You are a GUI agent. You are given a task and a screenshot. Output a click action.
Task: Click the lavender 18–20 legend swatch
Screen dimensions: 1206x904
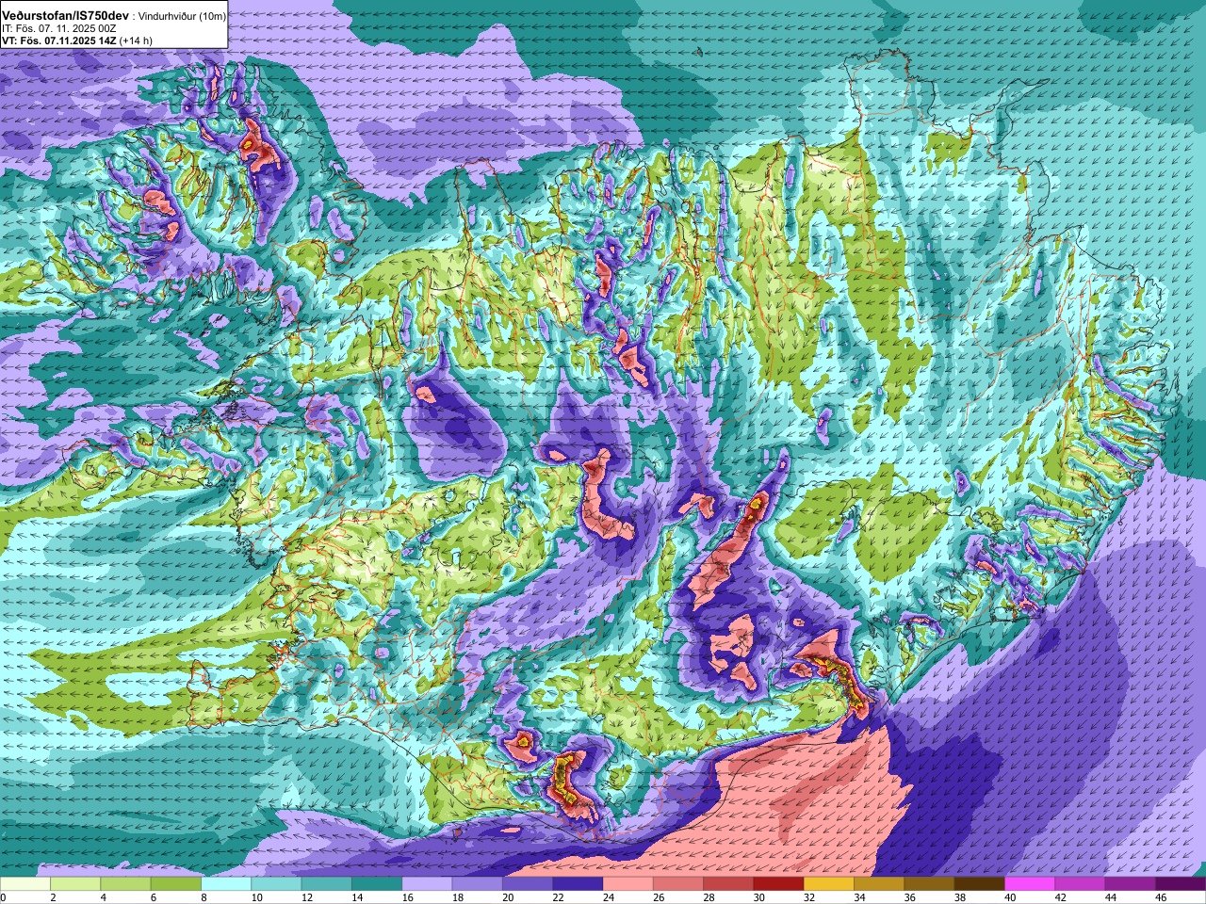pyautogui.click(x=478, y=885)
